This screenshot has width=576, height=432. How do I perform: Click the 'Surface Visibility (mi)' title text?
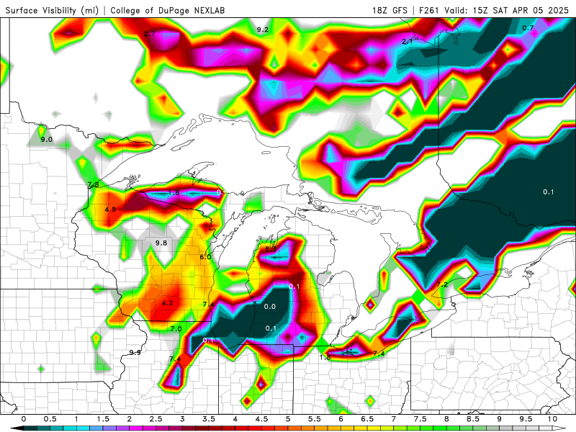[x=52, y=10]
